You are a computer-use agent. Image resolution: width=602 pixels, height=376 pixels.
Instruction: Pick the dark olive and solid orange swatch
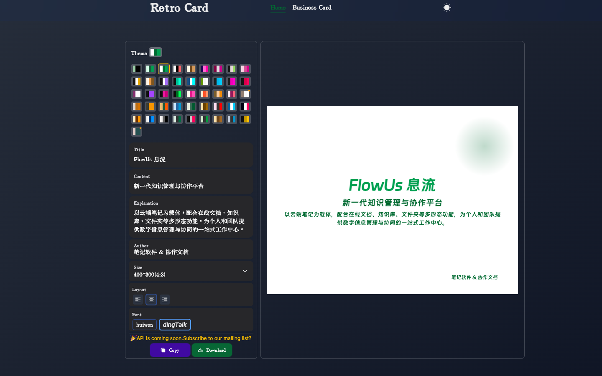tap(150, 107)
